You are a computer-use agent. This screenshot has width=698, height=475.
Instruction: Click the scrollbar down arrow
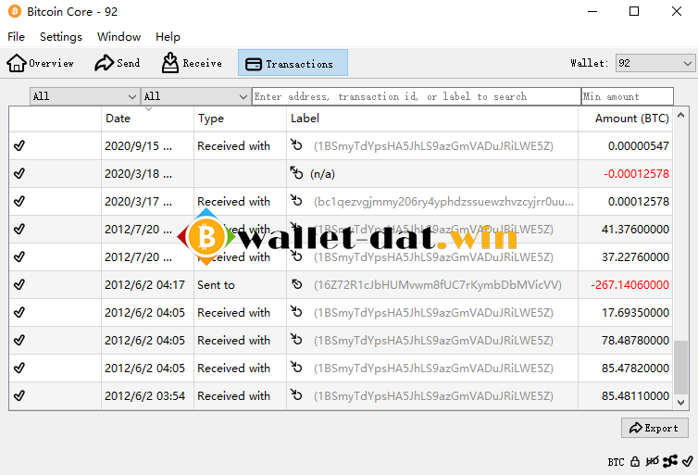tap(680, 403)
